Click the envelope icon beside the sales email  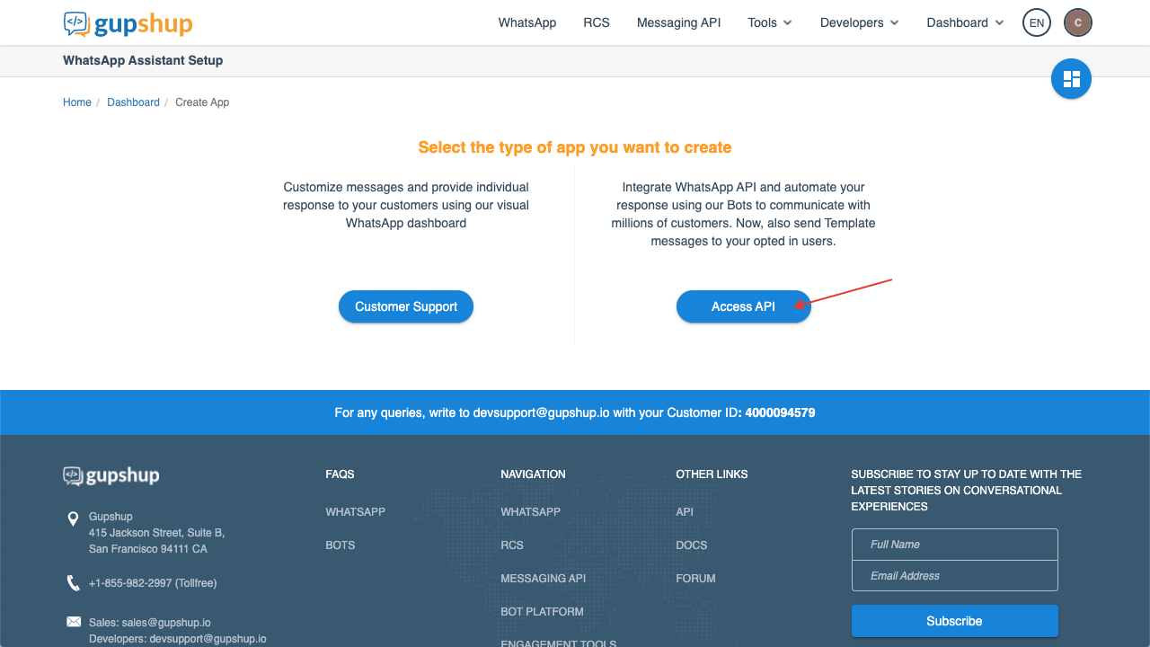coord(73,622)
